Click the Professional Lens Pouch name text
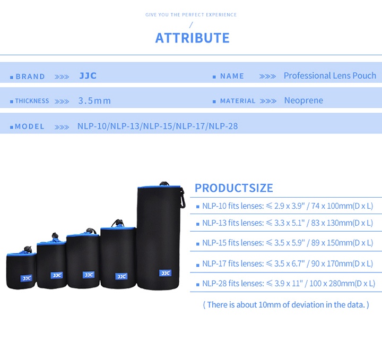Screen dimensions: 382x340 coord(329,76)
